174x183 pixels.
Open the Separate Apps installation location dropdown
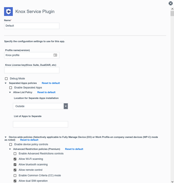click(x=66, y=106)
